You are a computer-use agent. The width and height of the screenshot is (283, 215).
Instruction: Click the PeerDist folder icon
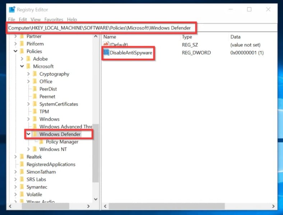35,89
